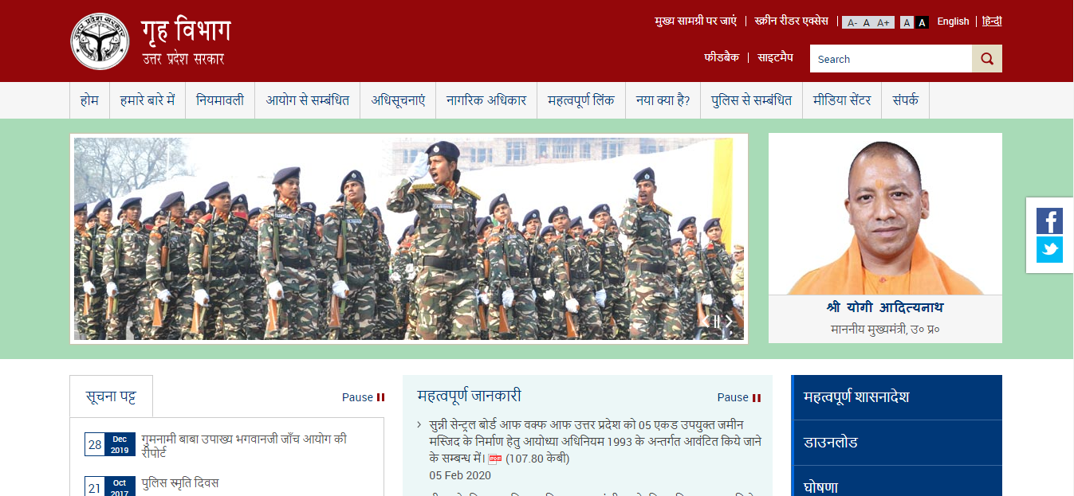Go to previous banner slide arrow
1074x496 pixels.
[704, 322]
